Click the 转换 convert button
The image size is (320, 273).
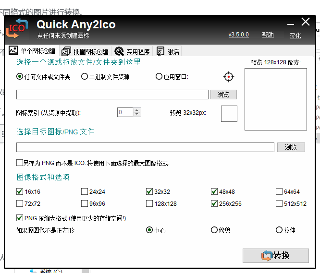276,255
